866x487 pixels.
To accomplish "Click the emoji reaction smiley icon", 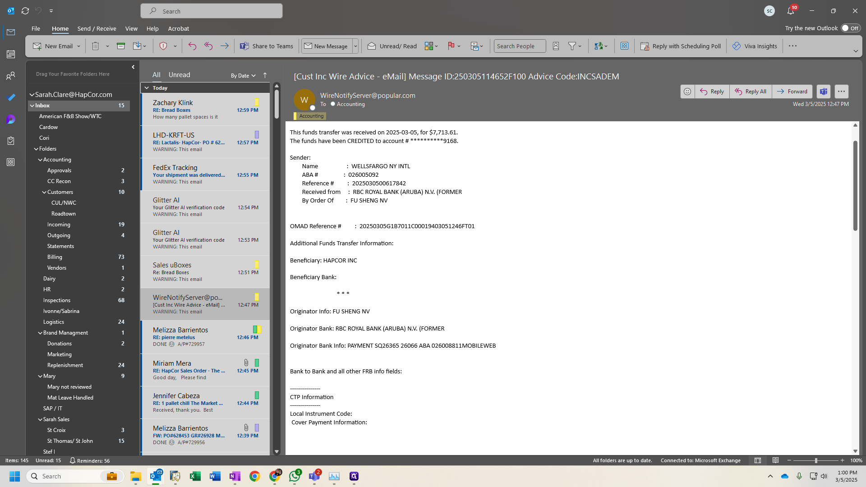I will tap(687, 92).
